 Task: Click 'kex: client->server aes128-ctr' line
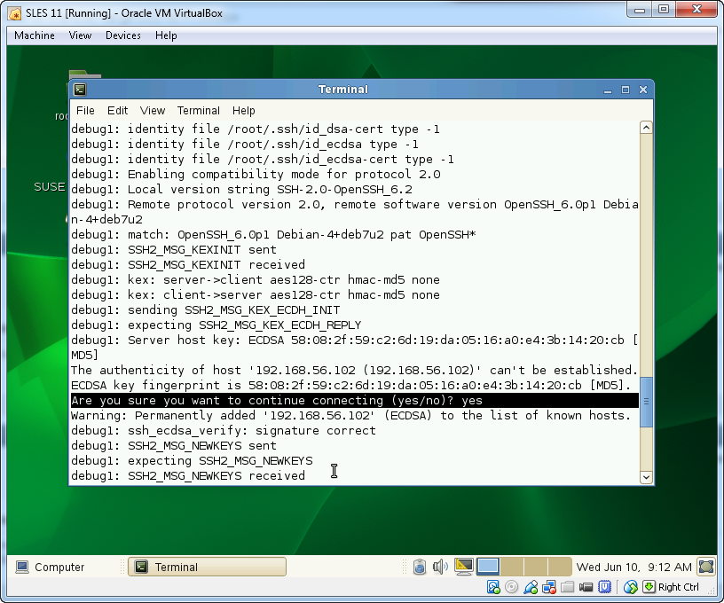(x=256, y=295)
